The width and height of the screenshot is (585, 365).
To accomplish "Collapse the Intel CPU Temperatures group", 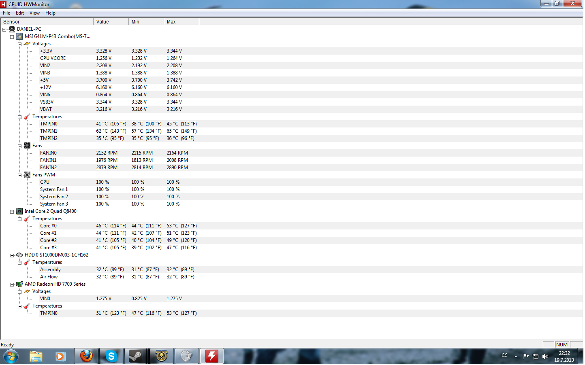I will (19, 219).
